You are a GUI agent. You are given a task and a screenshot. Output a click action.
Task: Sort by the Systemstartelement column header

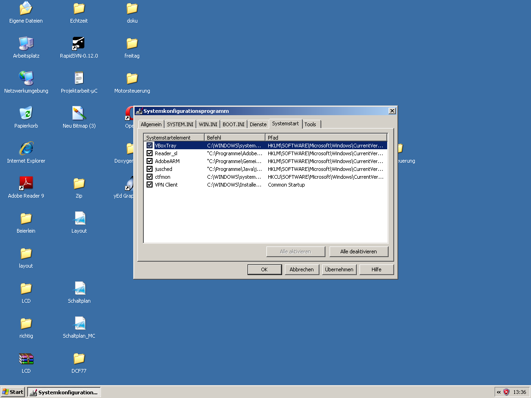tap(174, 138)
